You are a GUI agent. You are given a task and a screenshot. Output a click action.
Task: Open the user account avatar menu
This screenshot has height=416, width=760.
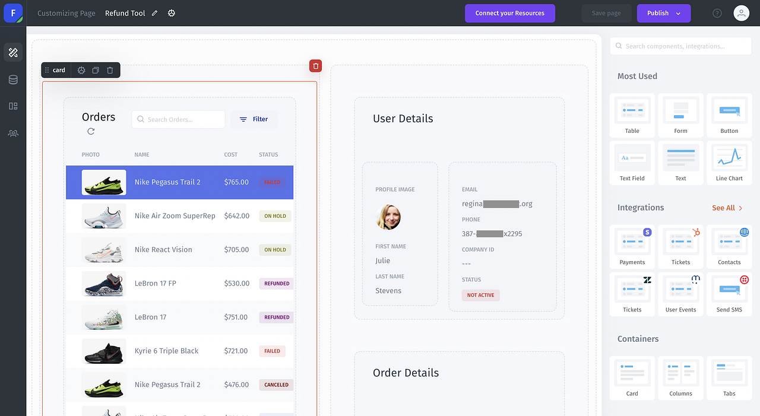coord(741,12)
